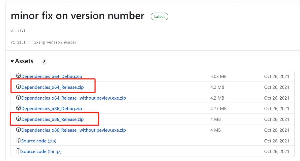Viewport: 300px width, 161px height.
Task: Download Dependencies_x86_Release.zip
Action: pos(52,119)
